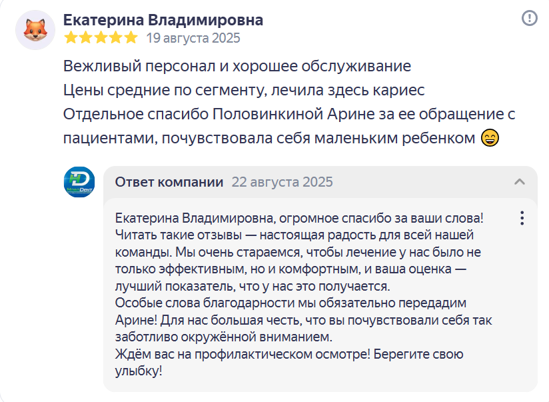
Task: Click the fourth rating star
Action: pyautogui.click(x=116, y=37)
